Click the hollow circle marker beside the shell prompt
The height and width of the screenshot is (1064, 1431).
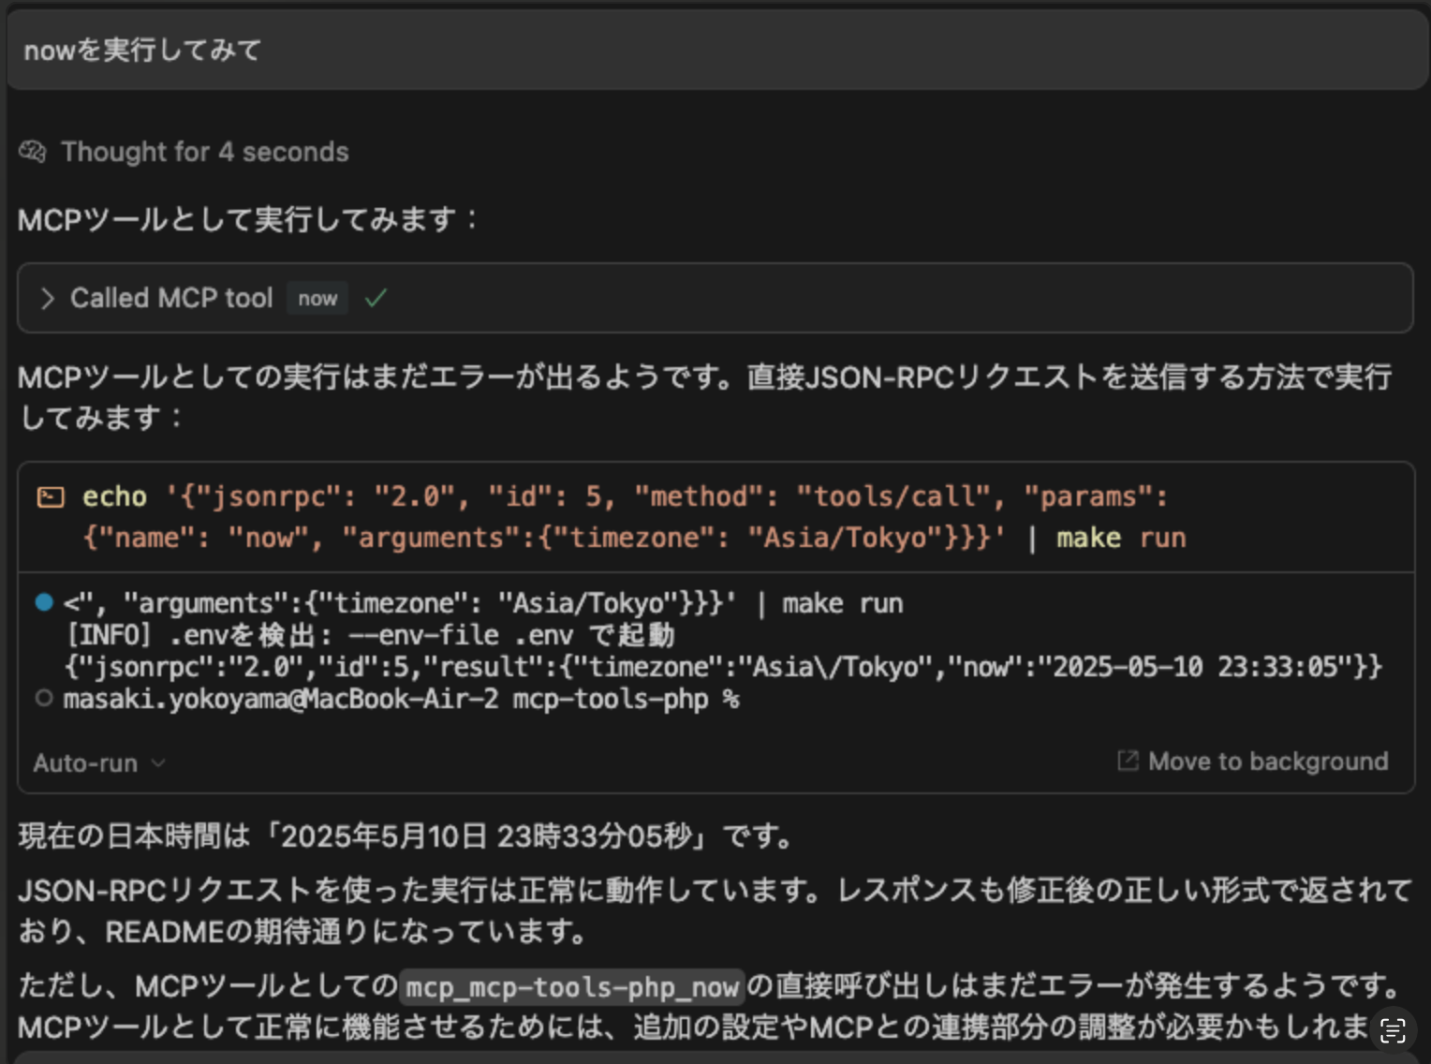[43, 699]
